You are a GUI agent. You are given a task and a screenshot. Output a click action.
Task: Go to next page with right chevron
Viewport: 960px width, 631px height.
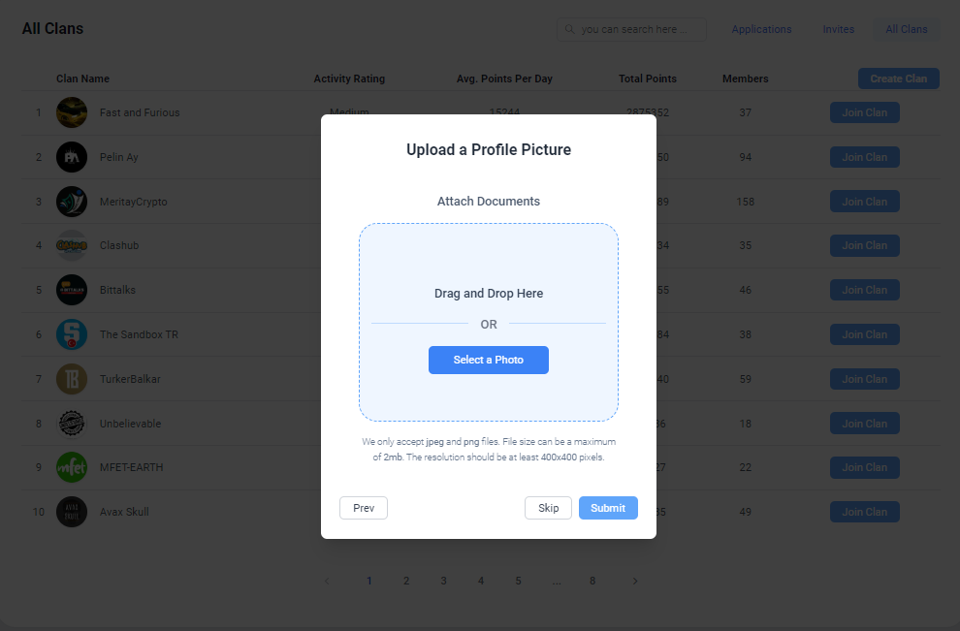[x=635, y=581]
